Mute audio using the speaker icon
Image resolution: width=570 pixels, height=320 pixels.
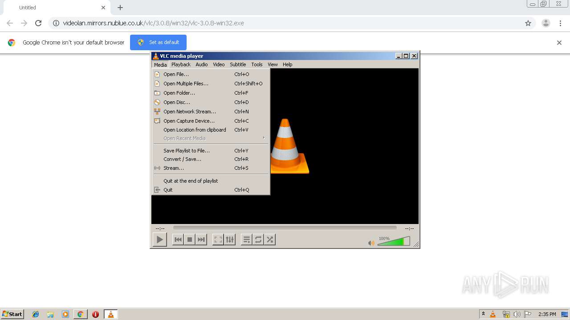click(x=371, y=243)
